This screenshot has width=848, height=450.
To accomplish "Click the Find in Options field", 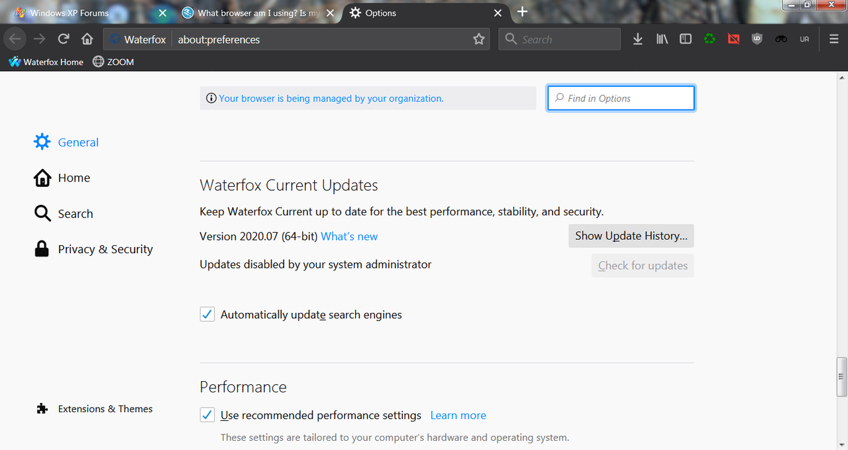I will click(x=621, y=98).
